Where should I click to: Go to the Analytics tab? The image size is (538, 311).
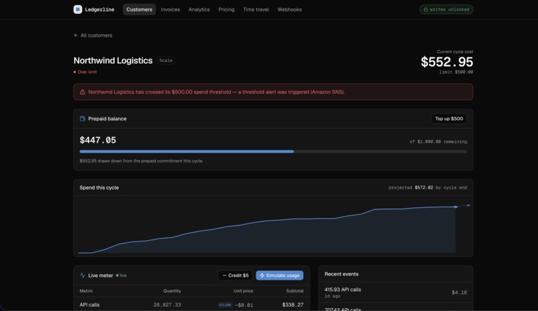[x=199, y=9]
